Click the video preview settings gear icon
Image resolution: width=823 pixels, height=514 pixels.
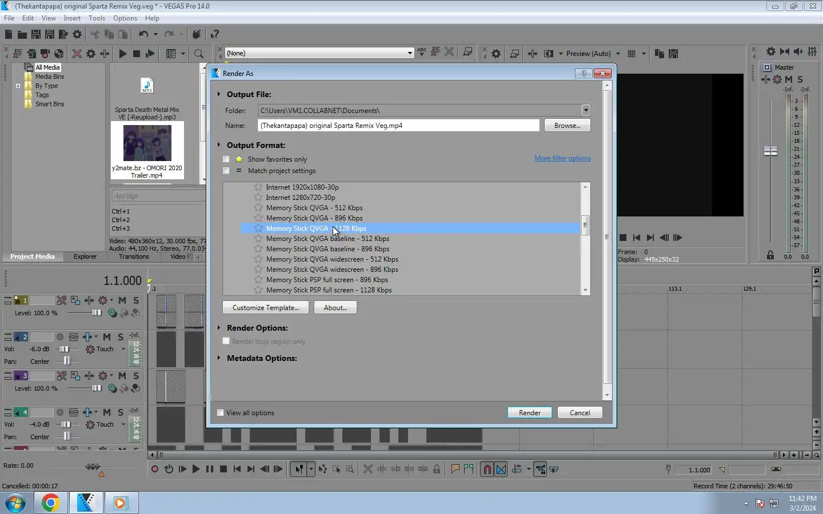[496, 54]
